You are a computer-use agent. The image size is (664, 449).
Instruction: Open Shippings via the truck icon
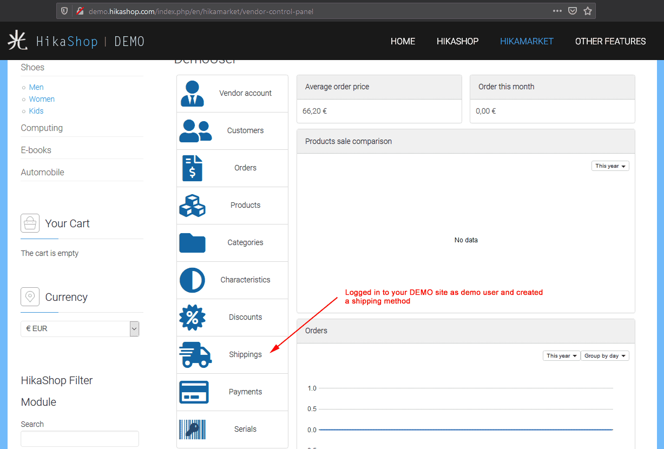tap(195, 355)
